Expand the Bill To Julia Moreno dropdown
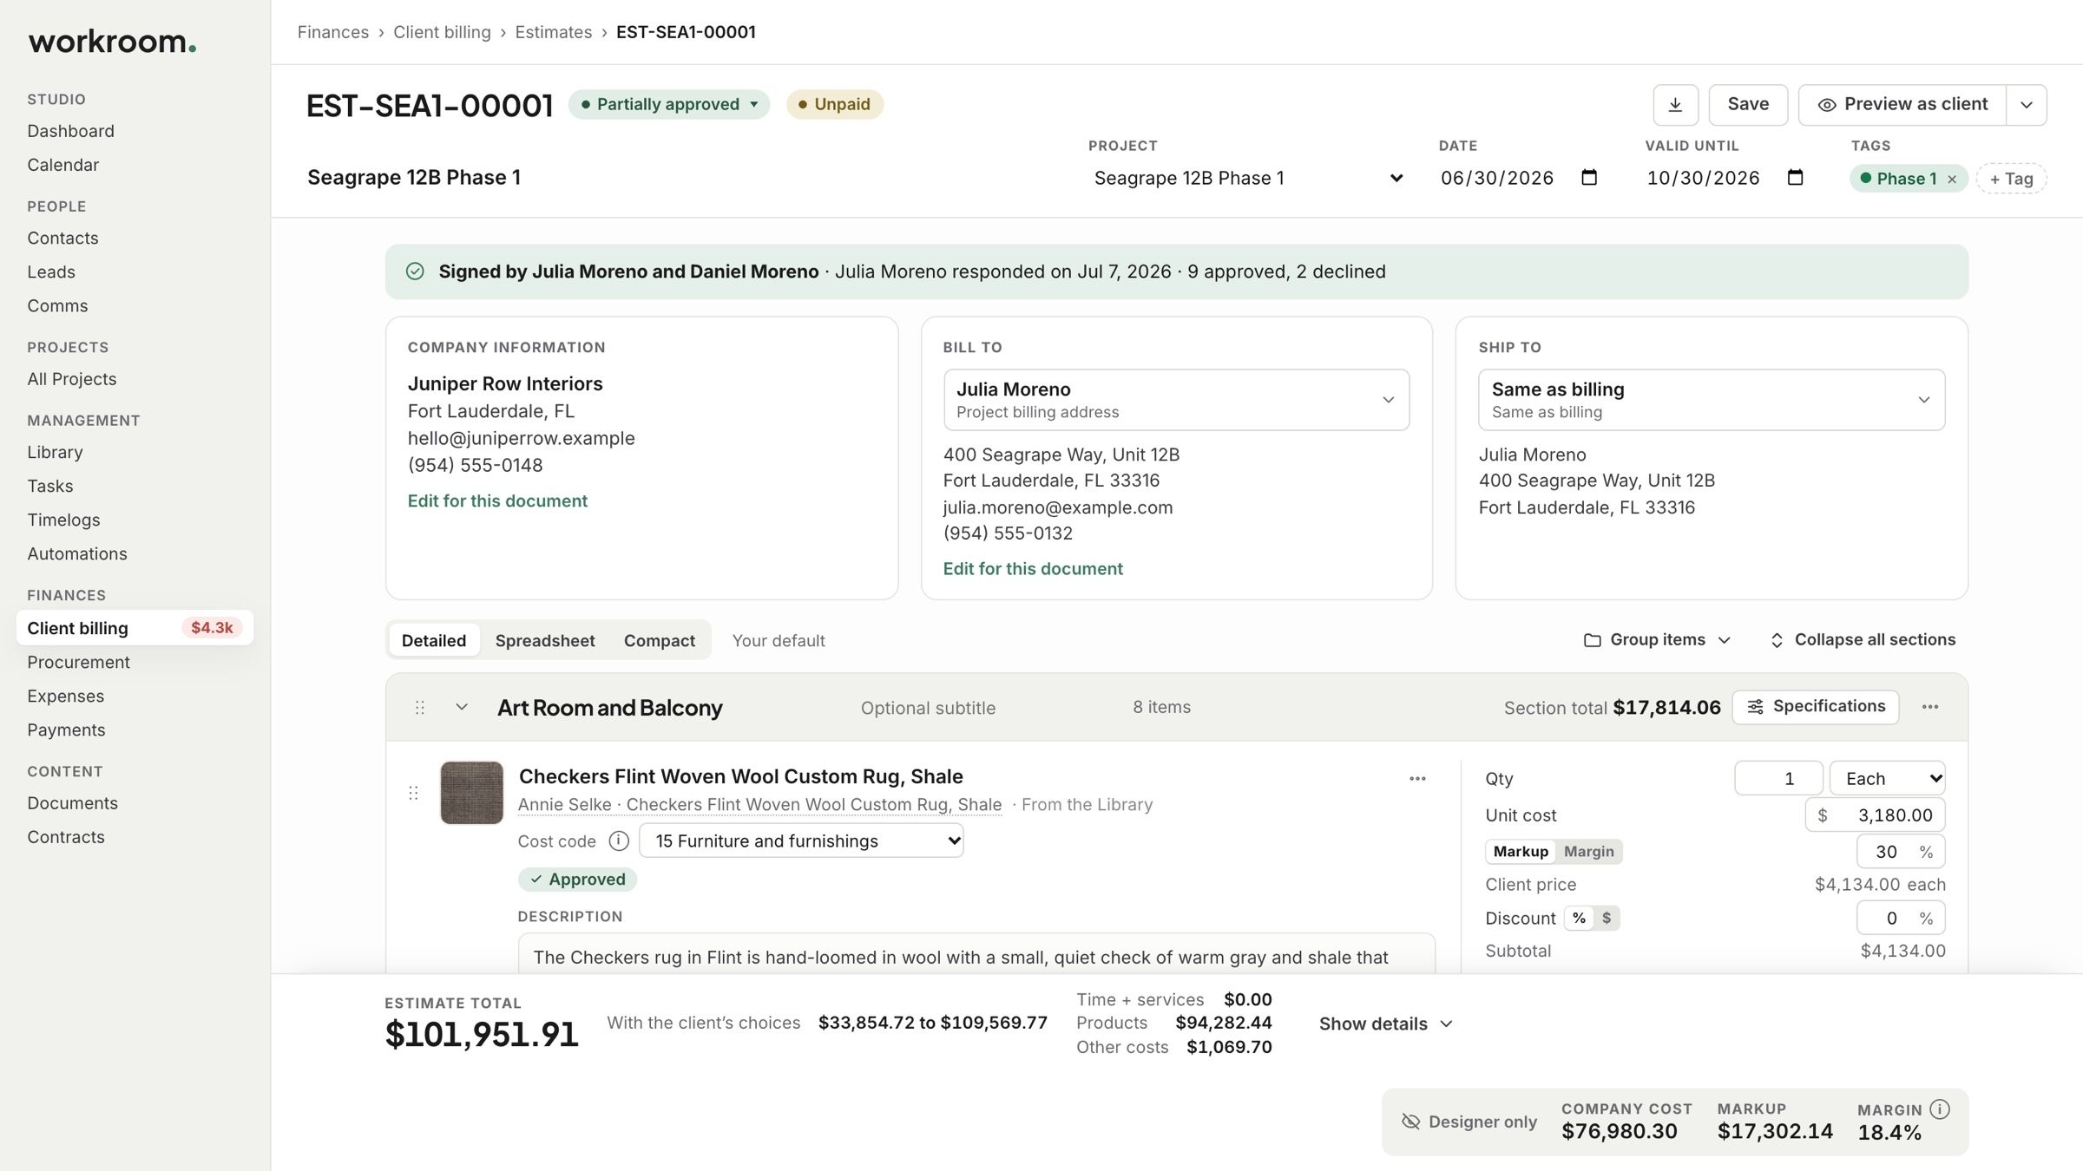 [x=1176, y=400]
